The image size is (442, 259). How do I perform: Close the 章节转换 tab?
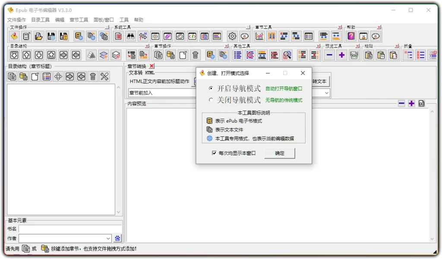coord(152,66)
